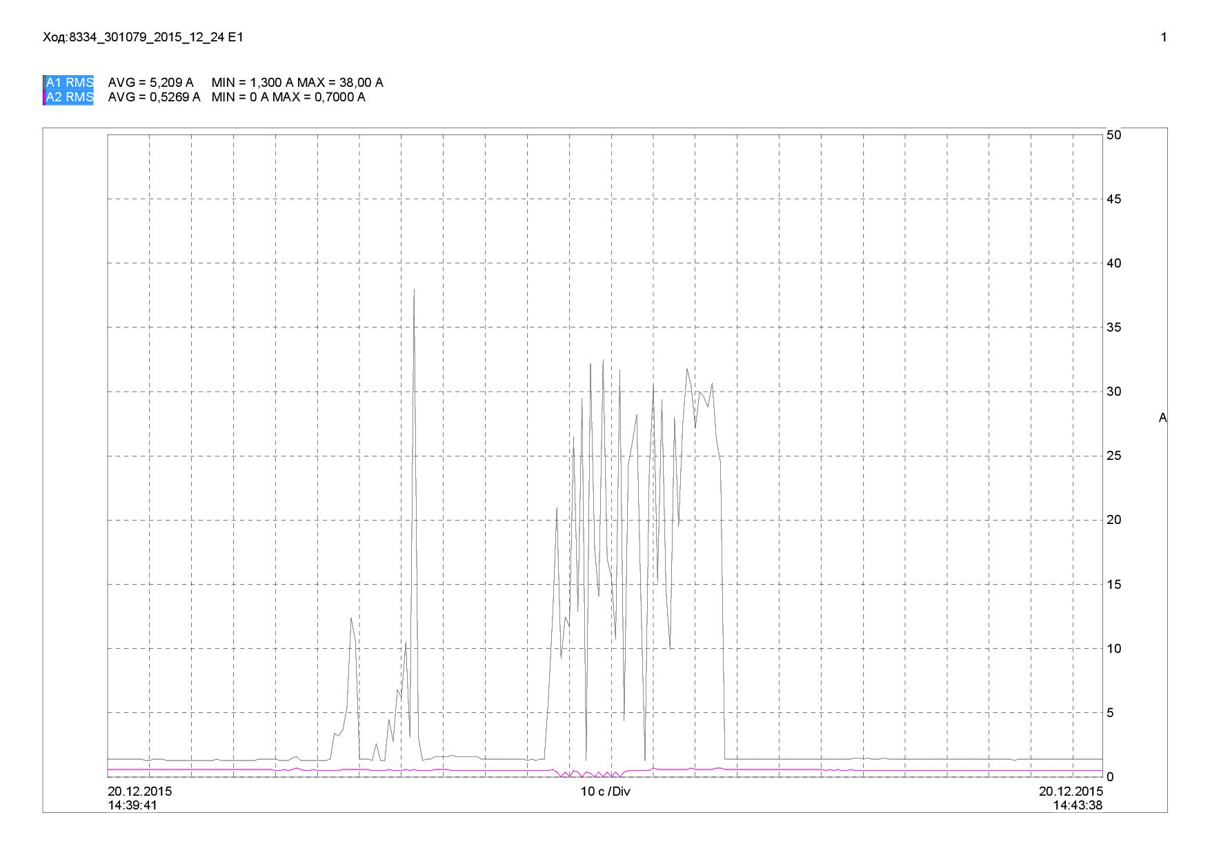This screenshot has height=855, width=1210.
Task: Click the 50 label on the Y axis
Action: click(1114, 135)
